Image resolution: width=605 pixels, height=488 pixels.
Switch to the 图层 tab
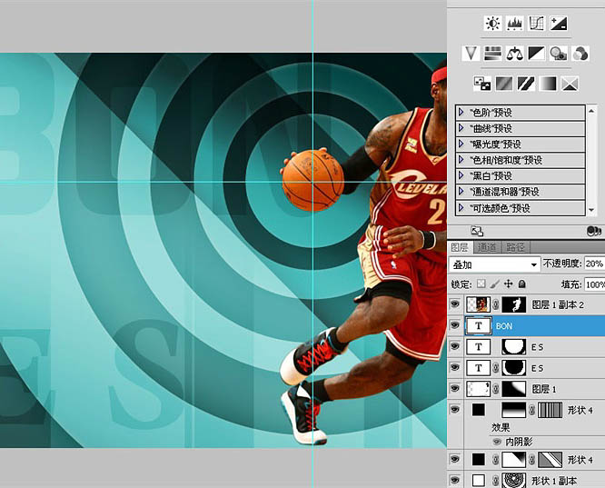coord(460,247)
